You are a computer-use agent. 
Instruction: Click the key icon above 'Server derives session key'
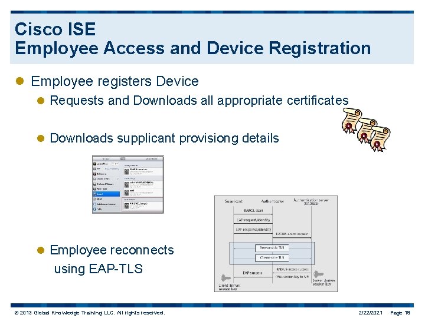(x=319, y=274)
